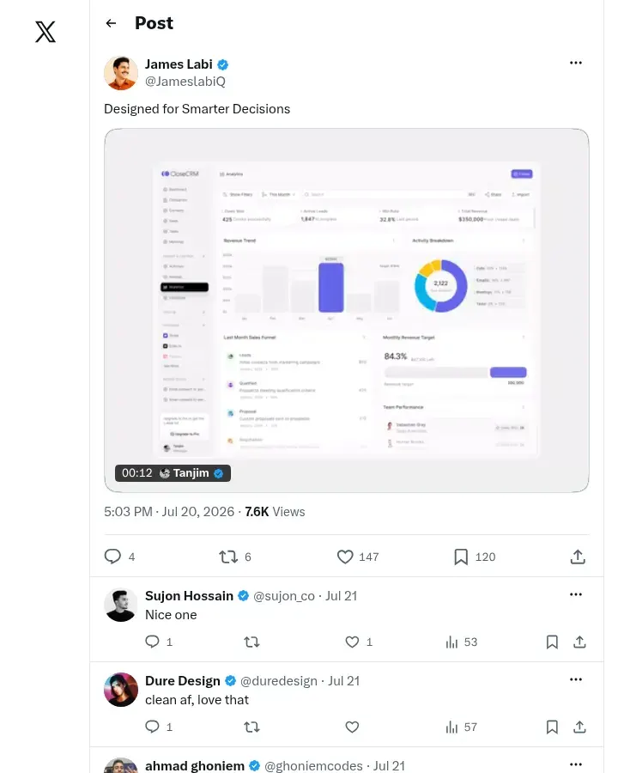The width and height of the screenshot is (618, 773).
Task: Open more options on Dure Design's reply
Action: (x=576, y=679)
